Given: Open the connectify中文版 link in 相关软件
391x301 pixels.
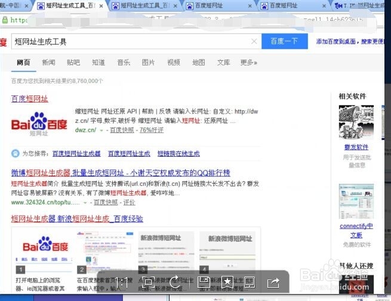Looking at the screenshot, I should click(x=356, y=231).
